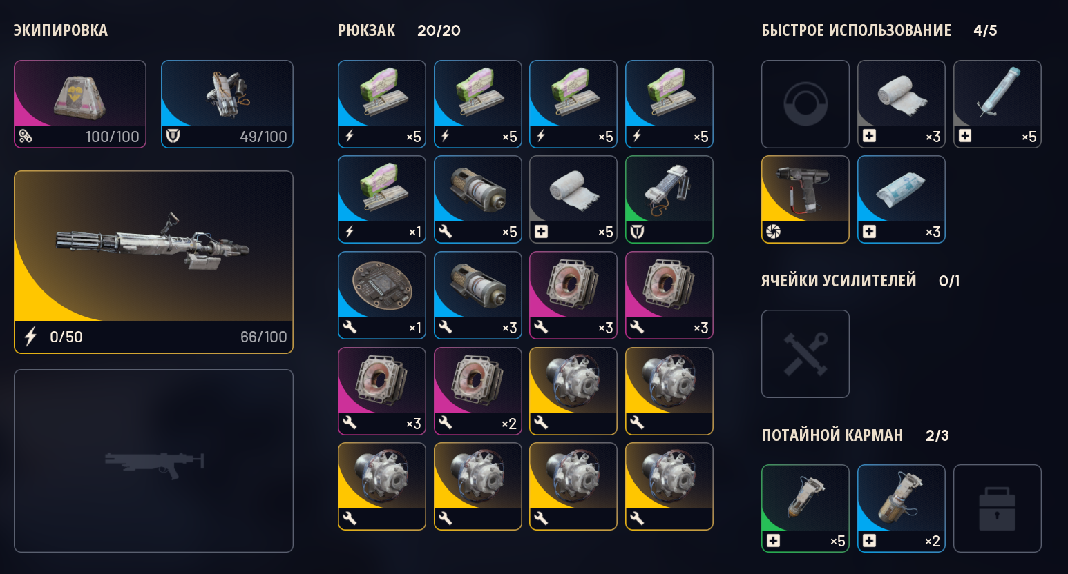Select the blue injector x2 in hidden pocket

point(901,508)
